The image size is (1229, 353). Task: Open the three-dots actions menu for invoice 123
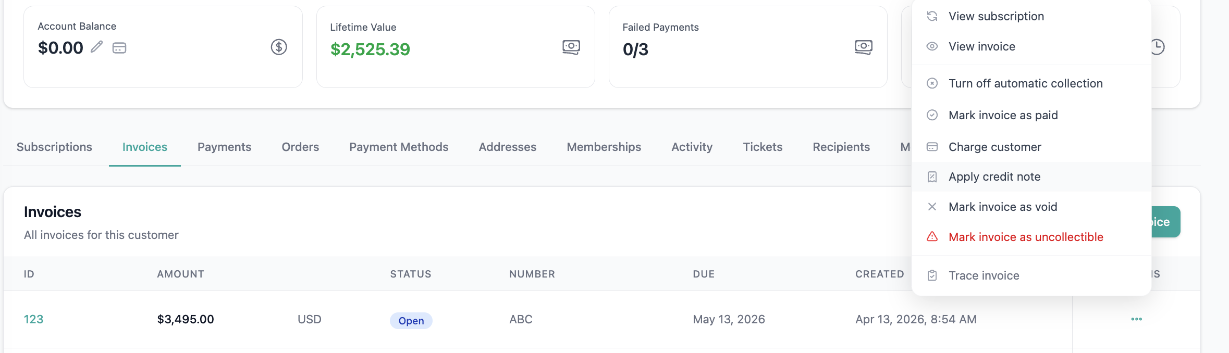[1136, 319]
